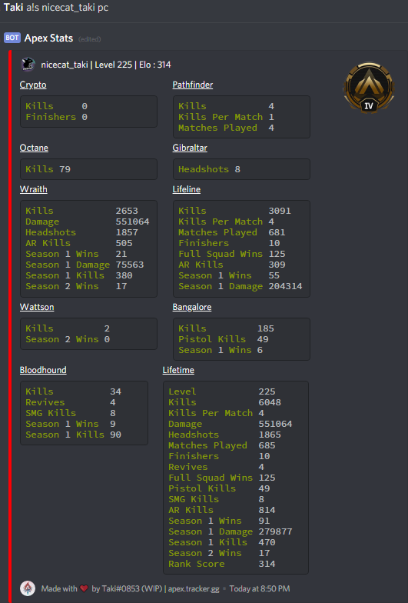Click the Gibraltar legend heading
The height and width of the screenshot is (603, 408).
[x=190, y=148]
